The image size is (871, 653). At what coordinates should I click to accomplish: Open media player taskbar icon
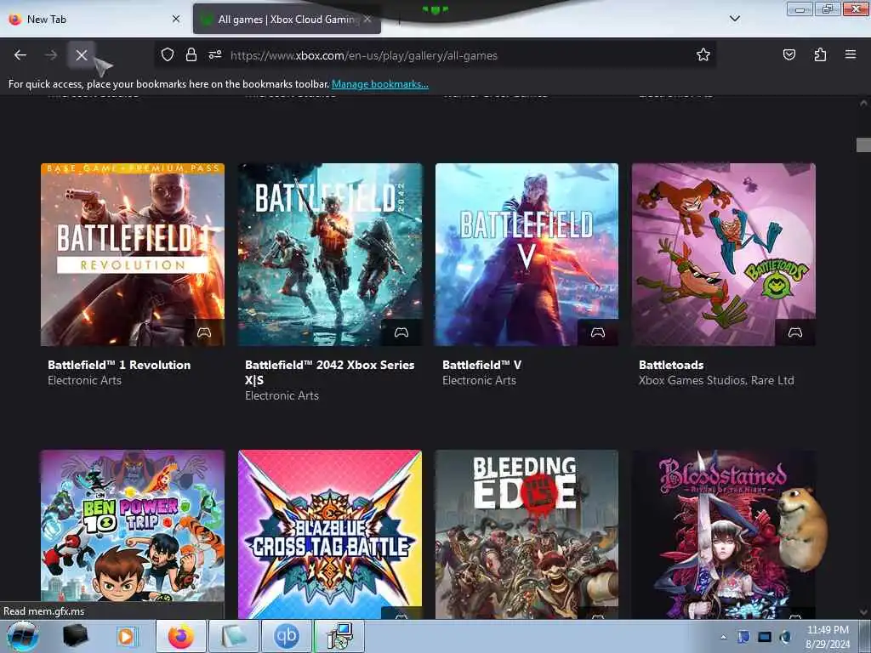pos(127,636)
